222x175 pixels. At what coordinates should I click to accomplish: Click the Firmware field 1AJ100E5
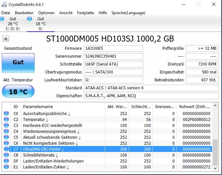(113, 48)
